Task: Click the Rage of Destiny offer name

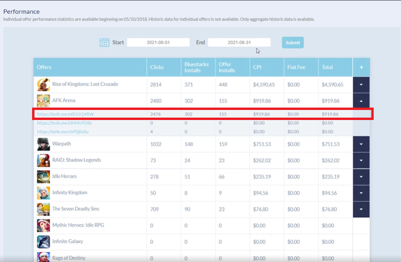Action: [69, 258]
